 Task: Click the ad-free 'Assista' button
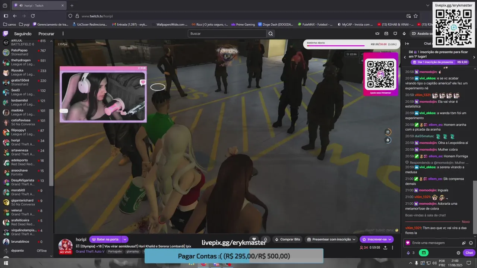click(x=422, y=33)
